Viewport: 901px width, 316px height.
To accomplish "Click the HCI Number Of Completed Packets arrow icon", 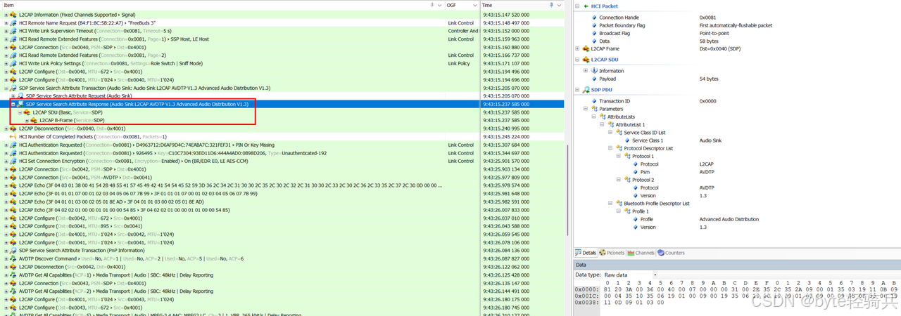I will click(13, 136).
